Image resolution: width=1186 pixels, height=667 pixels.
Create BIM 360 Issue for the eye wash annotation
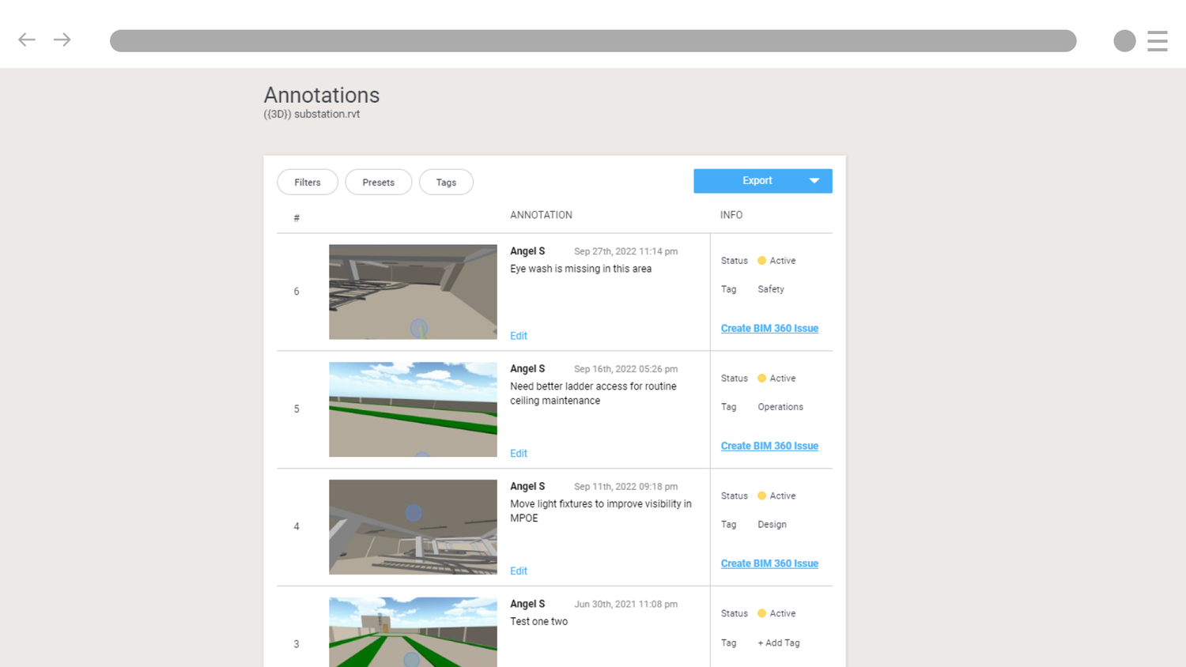point(769,328)
